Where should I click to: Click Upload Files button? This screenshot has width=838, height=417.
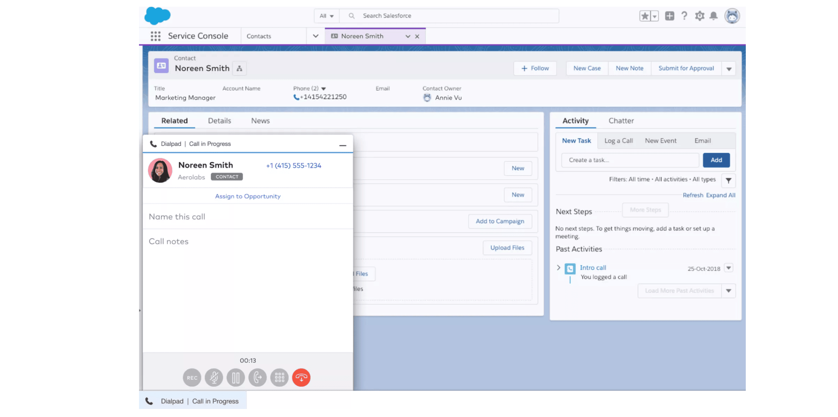[x=507, y=248]
